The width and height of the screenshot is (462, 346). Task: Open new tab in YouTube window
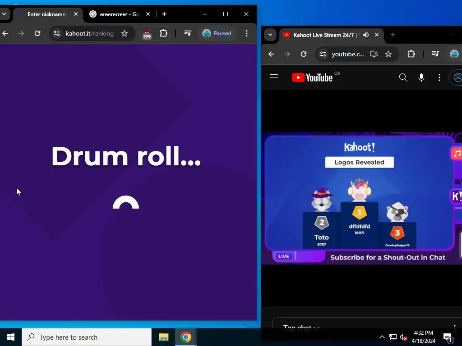click(393, 35)
